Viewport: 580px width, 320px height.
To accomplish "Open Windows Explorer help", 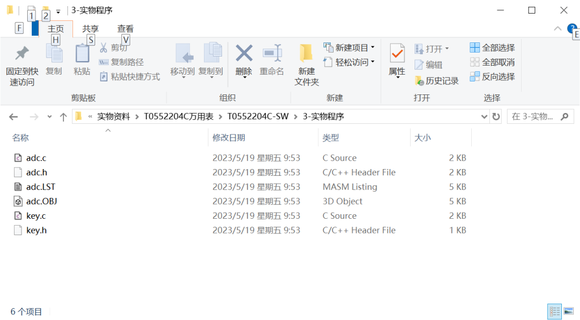I will coord(572,28).
